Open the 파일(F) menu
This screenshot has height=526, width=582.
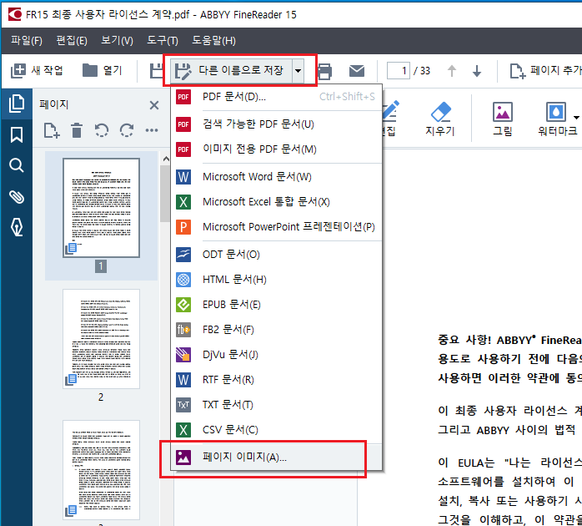click(27, 41)
